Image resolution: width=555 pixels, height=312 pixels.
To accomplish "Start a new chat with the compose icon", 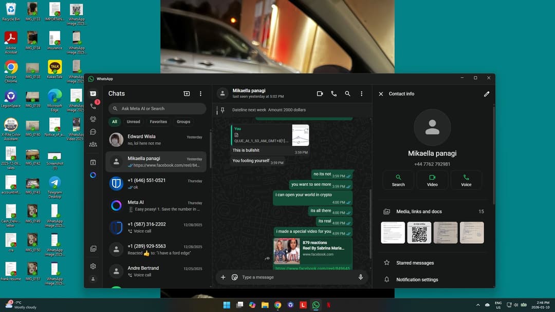I will pos(187,93).
